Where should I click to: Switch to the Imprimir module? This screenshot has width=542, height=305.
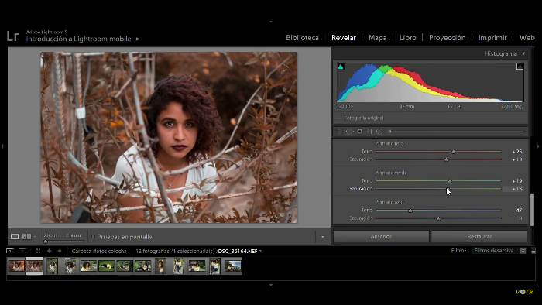coord(492,38)
